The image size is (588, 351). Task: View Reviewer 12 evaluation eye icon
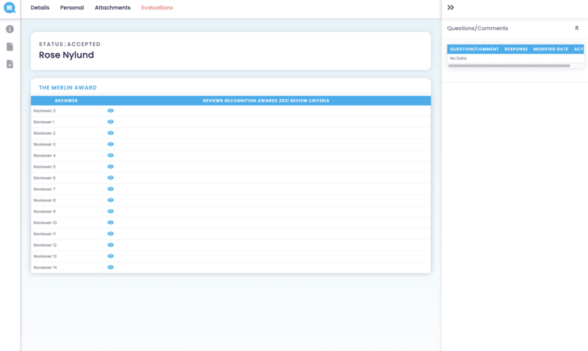click(111, 245)
